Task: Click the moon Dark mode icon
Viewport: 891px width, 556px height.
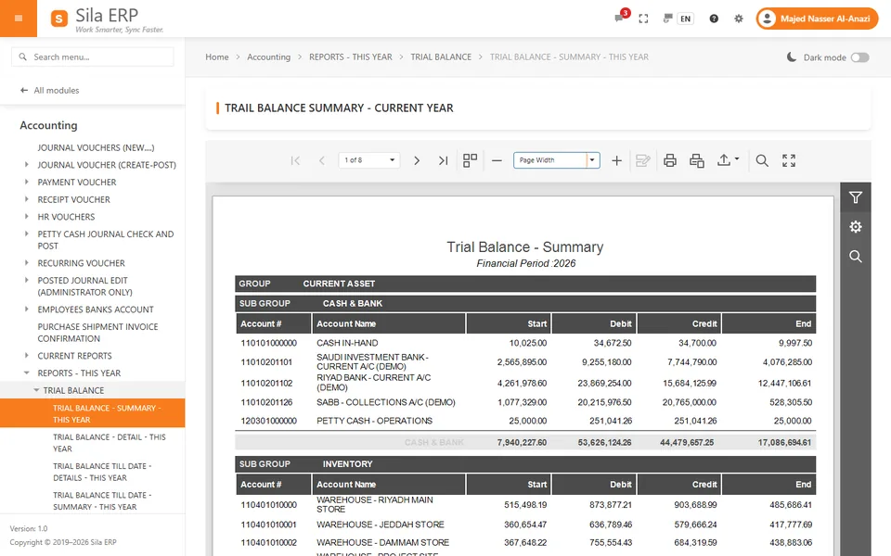Action: click(x=791, y=57)
